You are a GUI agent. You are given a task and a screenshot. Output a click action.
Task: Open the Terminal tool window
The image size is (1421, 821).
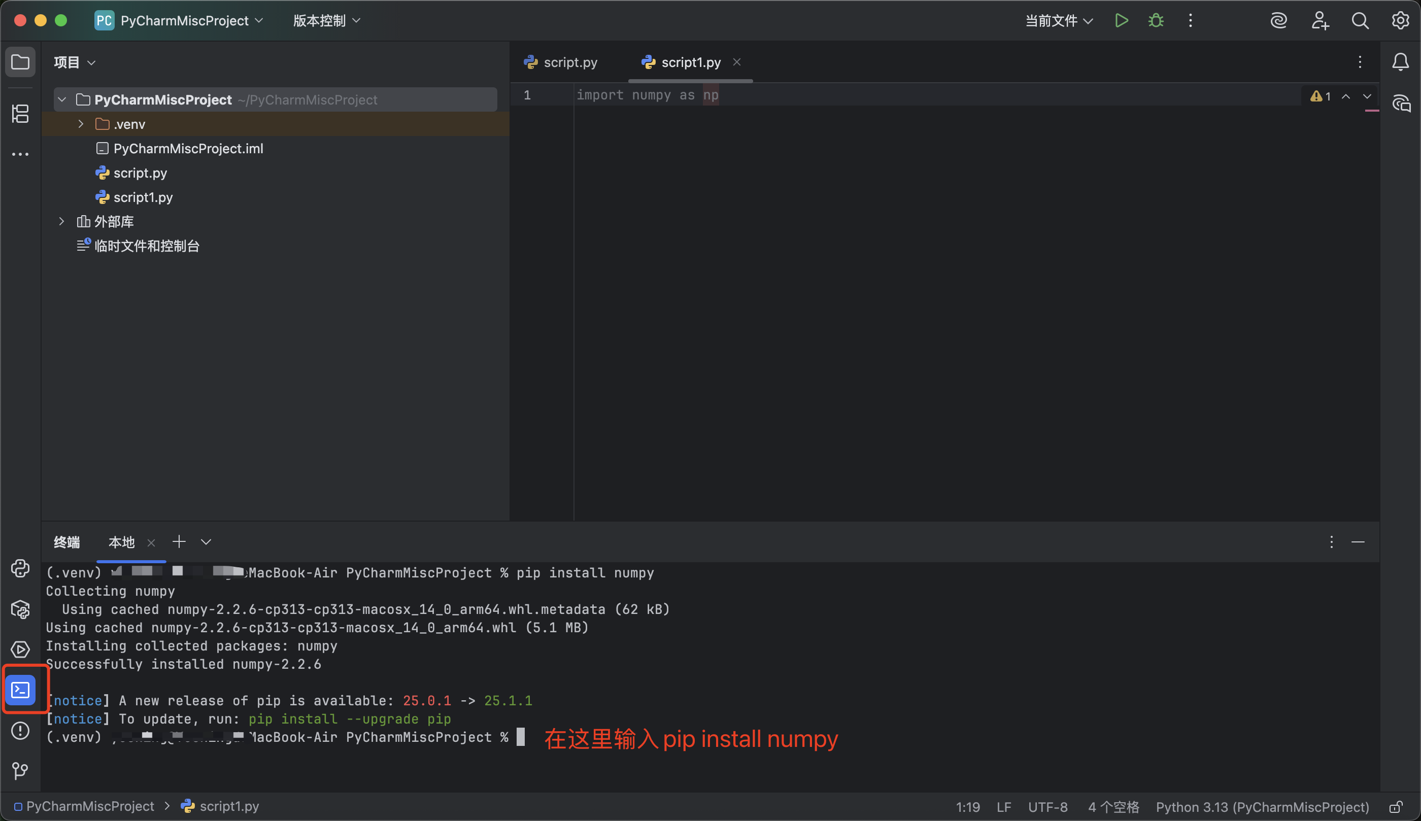(20, 689)
